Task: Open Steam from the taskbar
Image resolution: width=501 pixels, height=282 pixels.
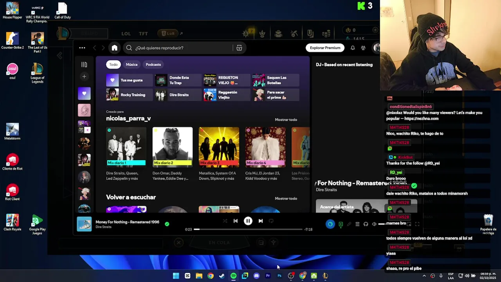Action: [x=222, y=276]
